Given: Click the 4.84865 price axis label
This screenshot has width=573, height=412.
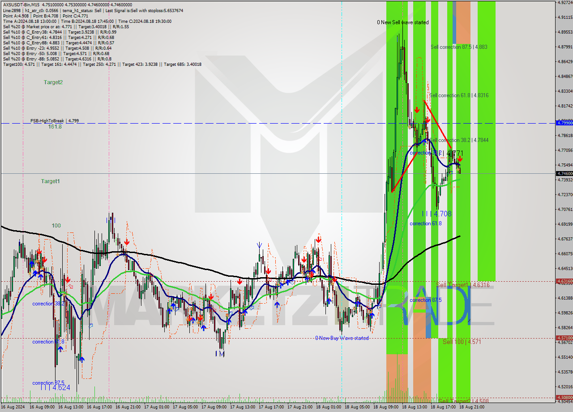Looking at the screenshot, I should click(565, 77).
